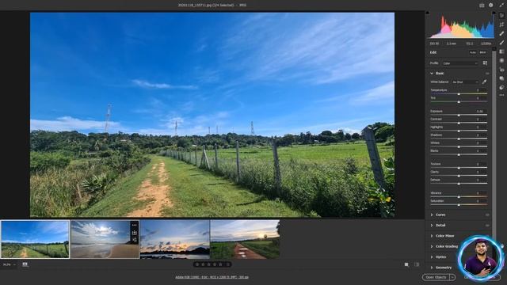
Task: Click the Auto button
Action: (473, 52)
